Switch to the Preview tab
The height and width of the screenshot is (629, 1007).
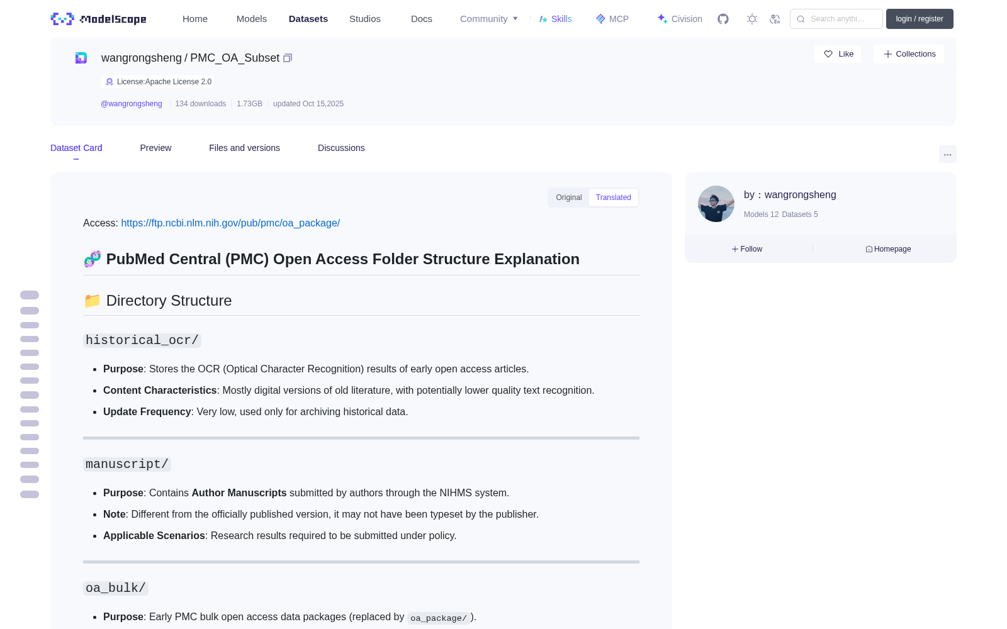pos(155,148)
